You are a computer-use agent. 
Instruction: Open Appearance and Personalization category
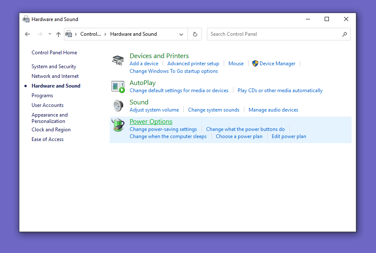click(50, 118)
